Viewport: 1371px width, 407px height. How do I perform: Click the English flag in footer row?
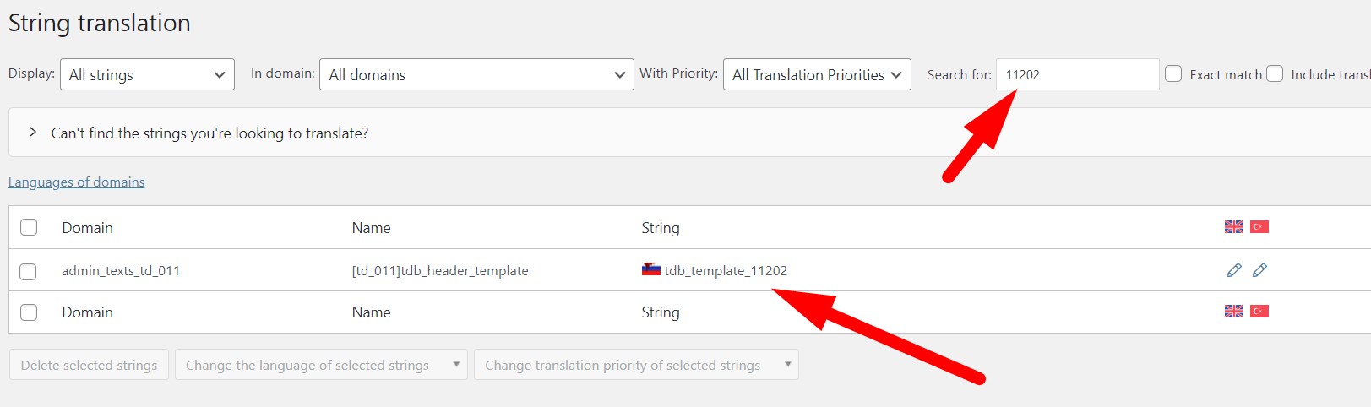[1234, 311]
